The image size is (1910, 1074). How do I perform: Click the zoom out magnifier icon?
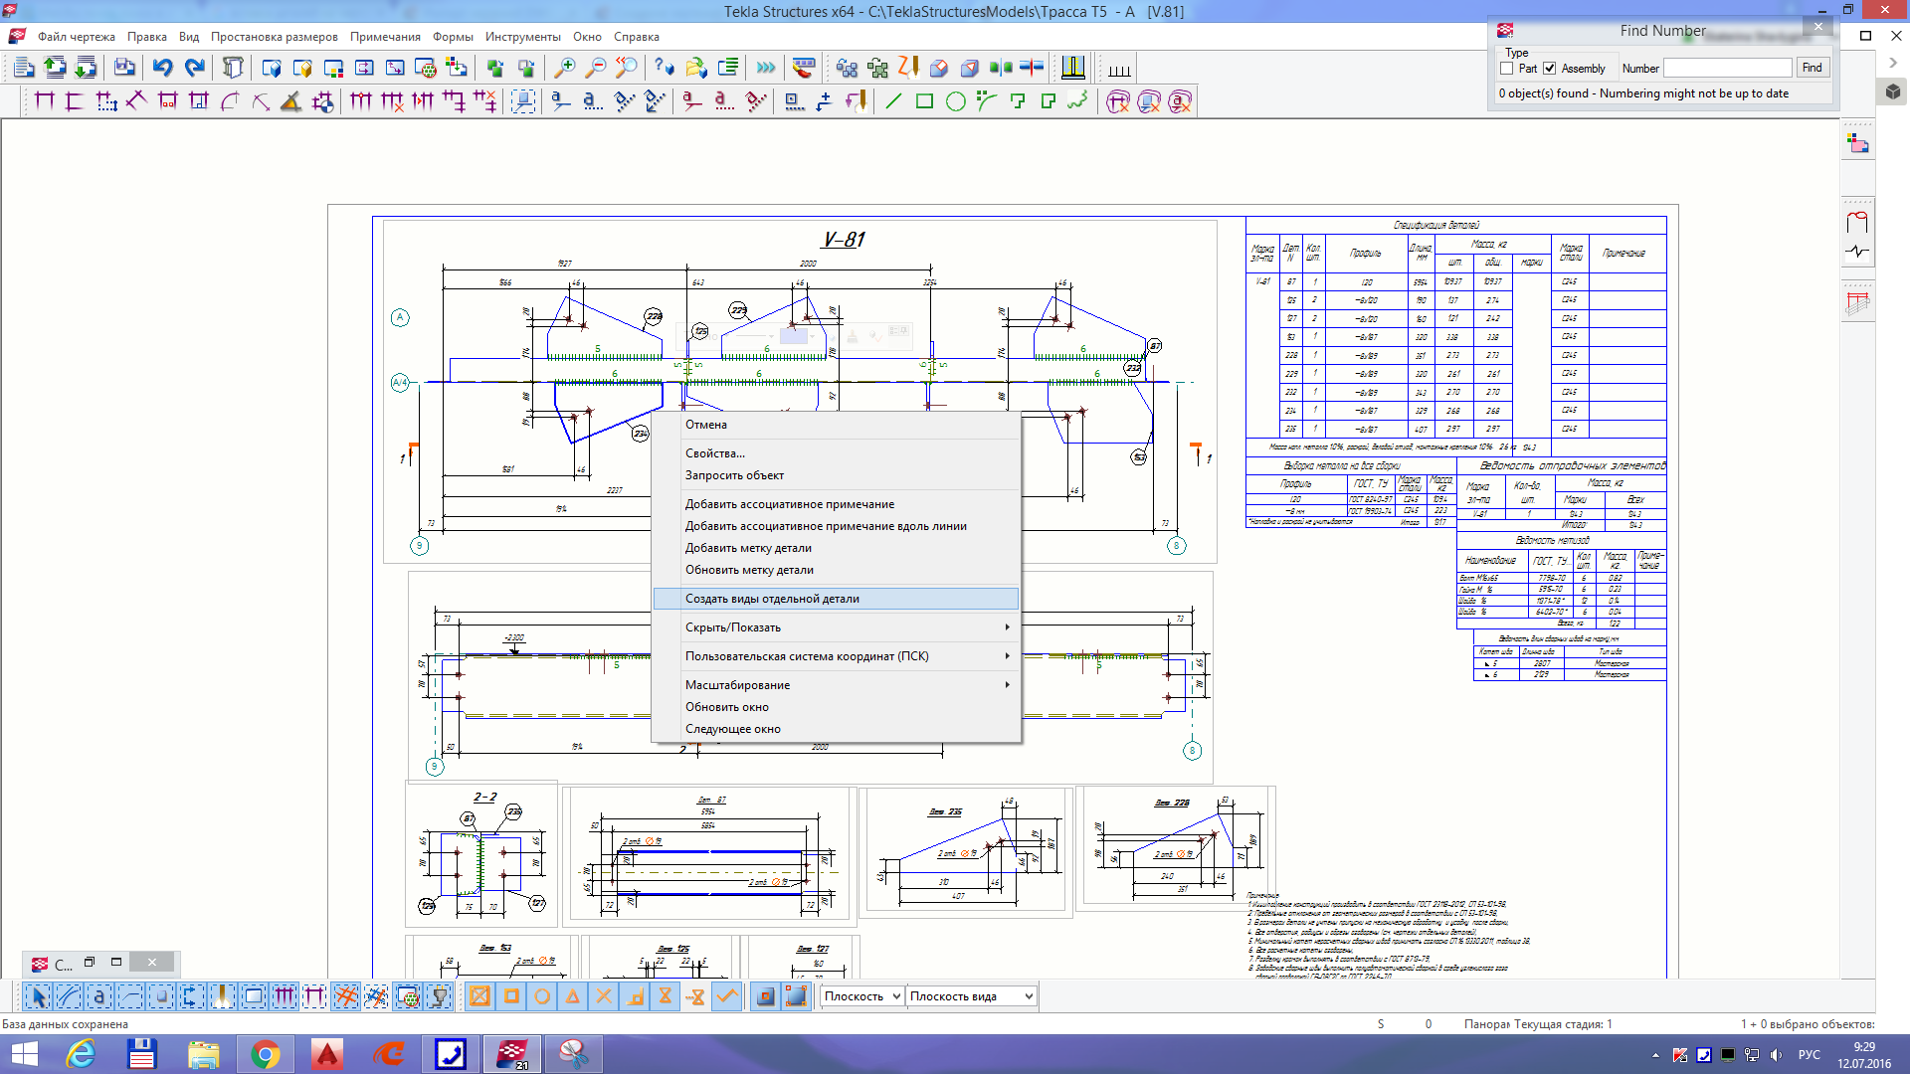tap(595, 68)
